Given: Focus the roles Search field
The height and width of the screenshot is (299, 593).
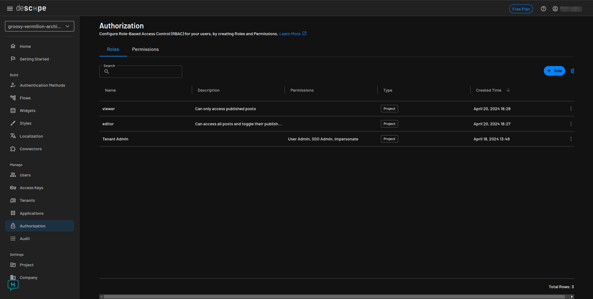Looking at the screenshot, I should tap(144, 72).
